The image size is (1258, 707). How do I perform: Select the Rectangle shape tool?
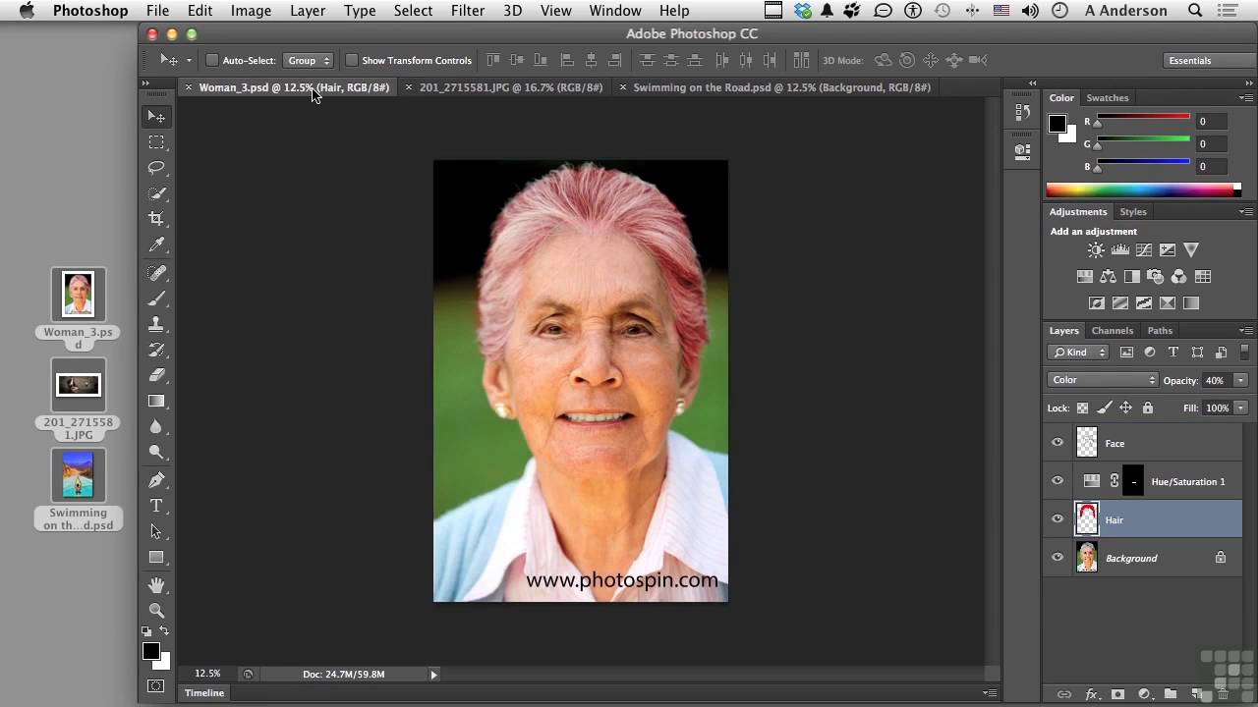pos(156,557)
